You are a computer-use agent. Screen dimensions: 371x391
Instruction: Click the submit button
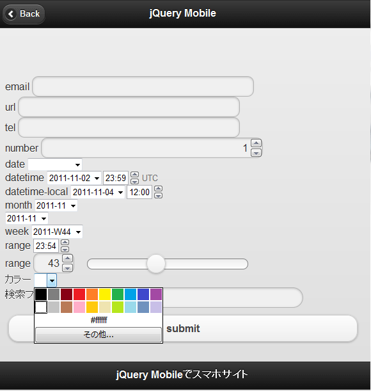click(183, 329)
